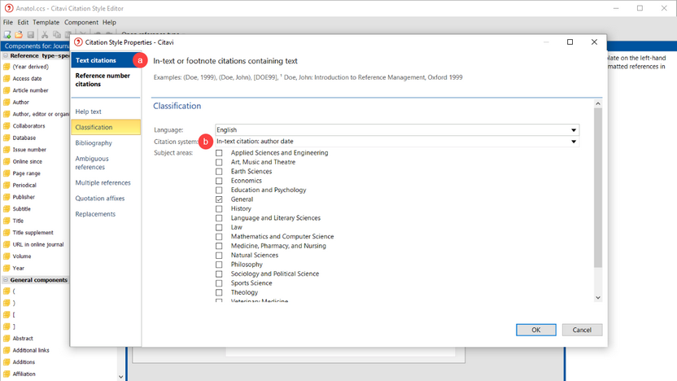Viewport: 677px width, 381px height.
Task: Click the Cut scissors toolbar icon
Action: (45, 34)
